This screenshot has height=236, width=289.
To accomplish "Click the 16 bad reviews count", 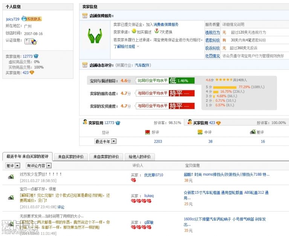I will 263,141.
